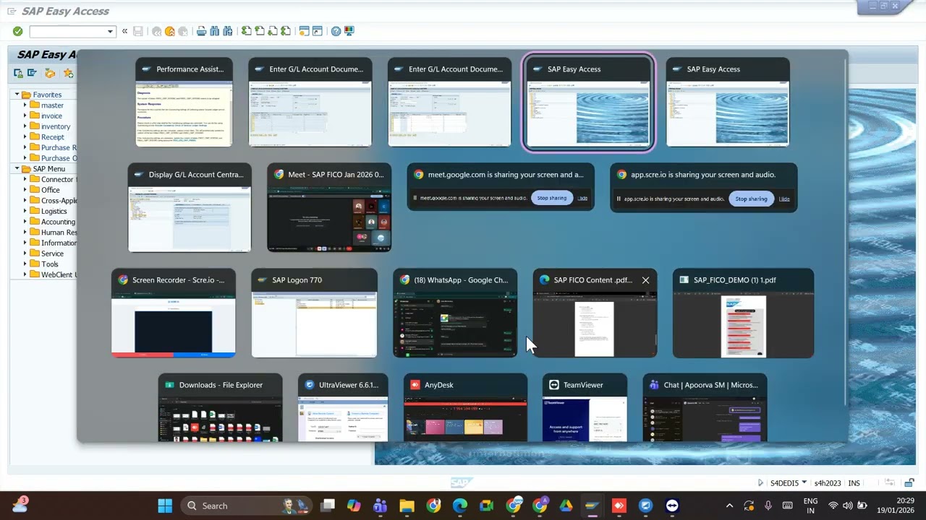Expand the Tools folder arrow
Screen dimensions: 926x520
[25, 264]
